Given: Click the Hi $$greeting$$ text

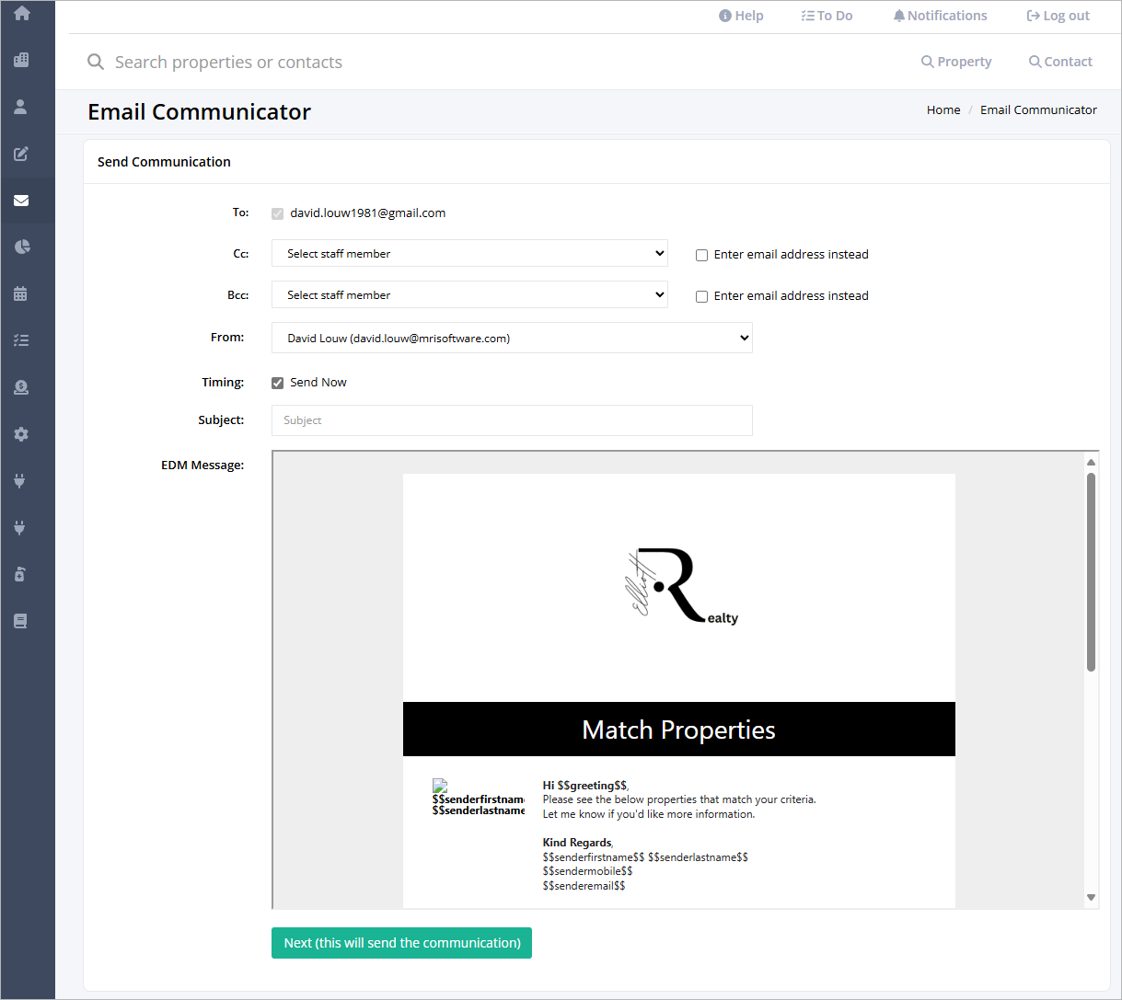Looking at the screenshot, I should [584, 786].
